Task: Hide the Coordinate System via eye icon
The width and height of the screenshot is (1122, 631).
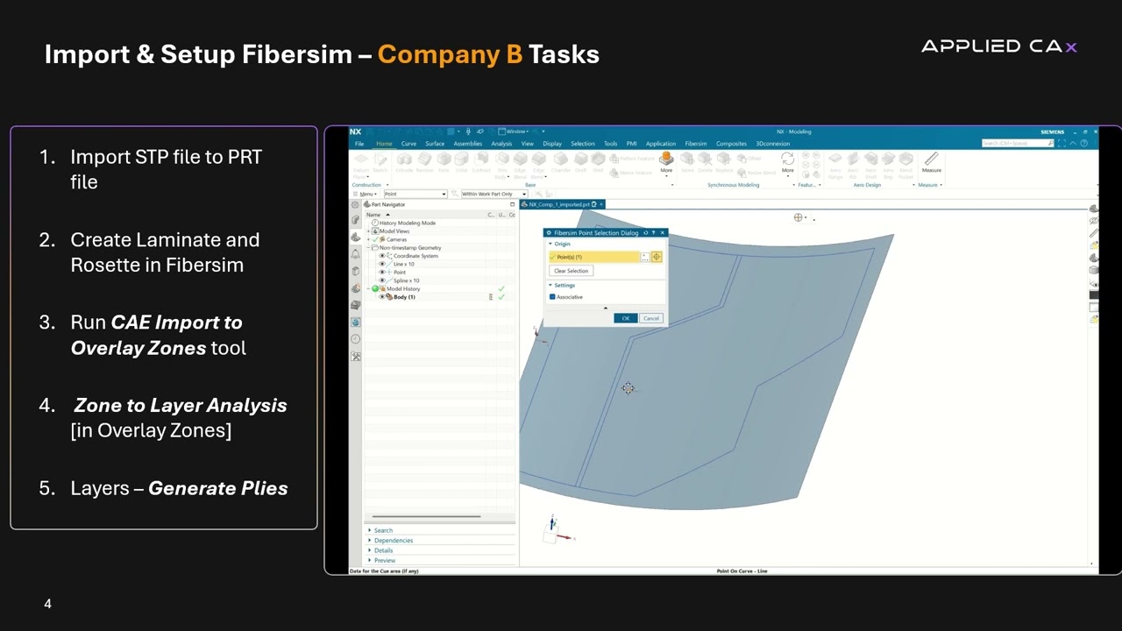Action: pos(382,256)
